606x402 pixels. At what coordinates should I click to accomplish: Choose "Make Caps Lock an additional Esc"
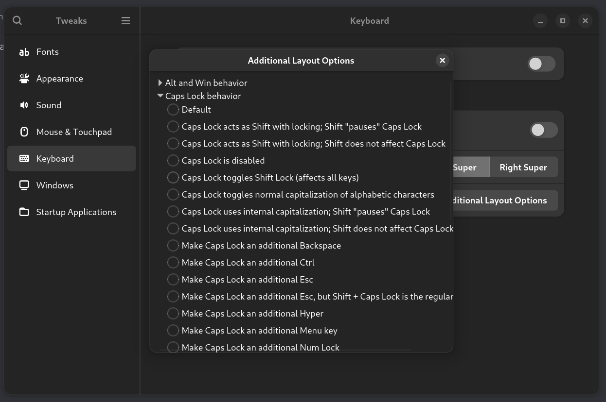[173, 280]
